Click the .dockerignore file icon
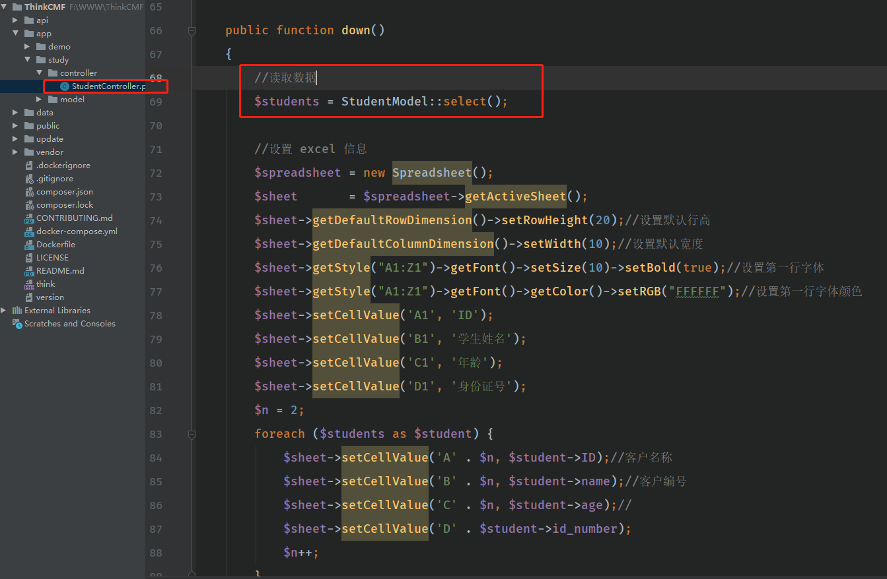 coord(29,166)
